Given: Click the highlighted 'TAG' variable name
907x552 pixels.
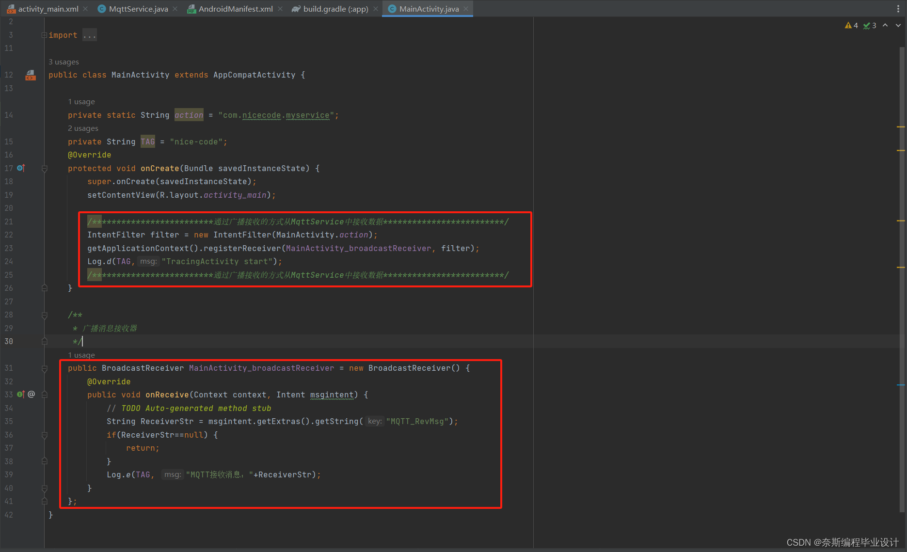Looking at the screenshot, I should pyautogui.click(x=148, y=142).
